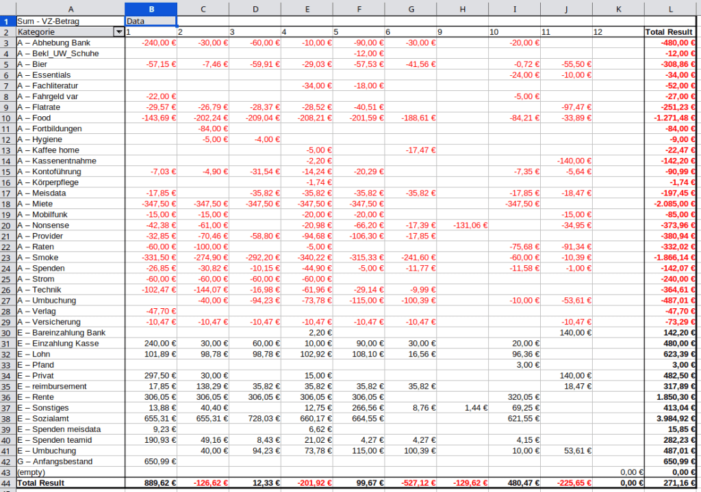This screenshot has width=701, height=492.
Task: Select the 3.984,92 € Sozialamt total cell
Action: tap(671, 419)
